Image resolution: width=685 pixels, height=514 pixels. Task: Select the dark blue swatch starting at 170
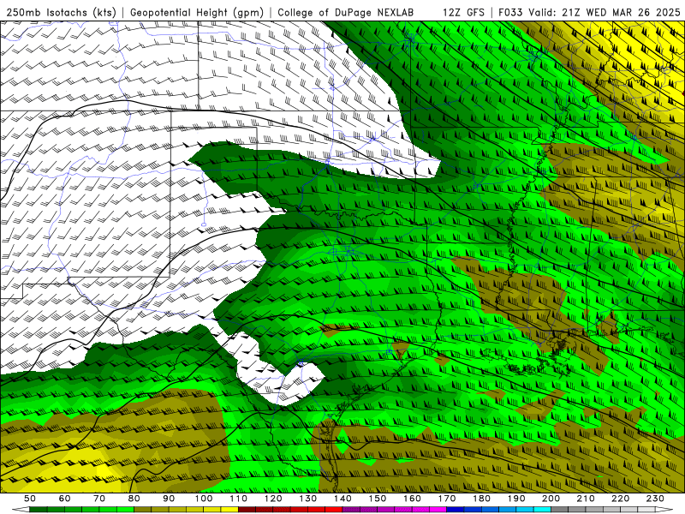pyautogui.click(x=456, y=509)
